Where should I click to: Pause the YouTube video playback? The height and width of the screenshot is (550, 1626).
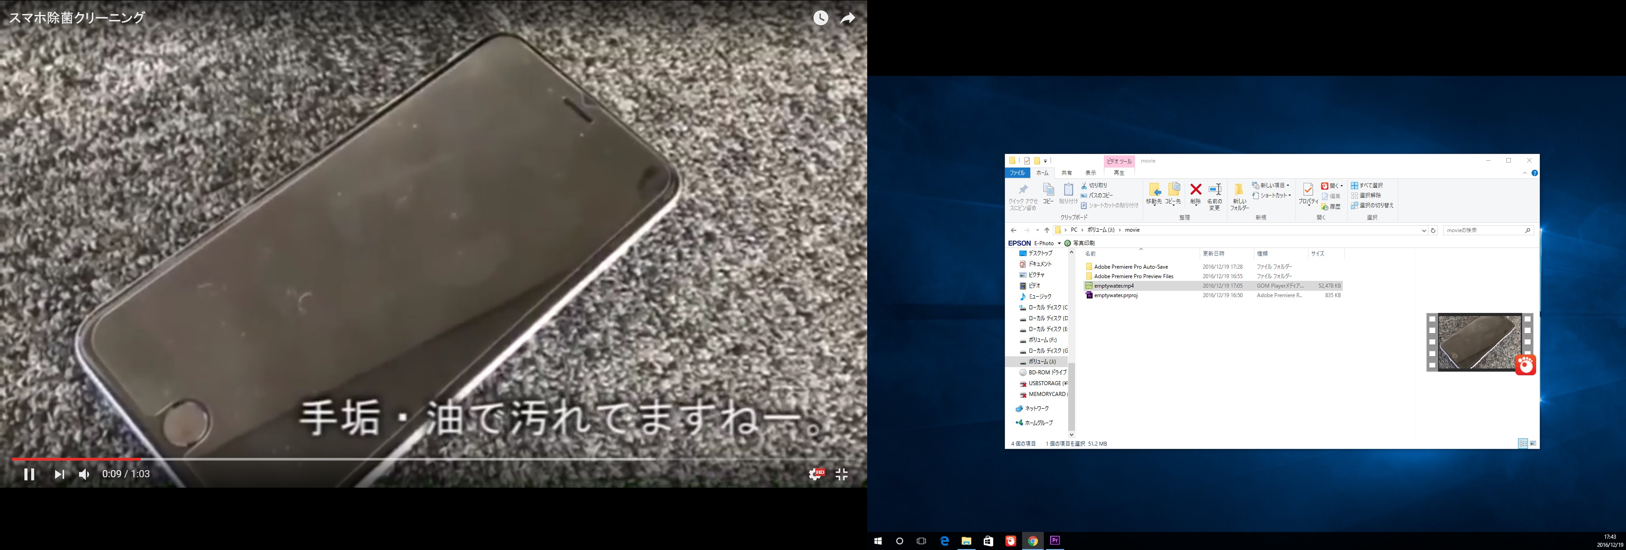29,474
